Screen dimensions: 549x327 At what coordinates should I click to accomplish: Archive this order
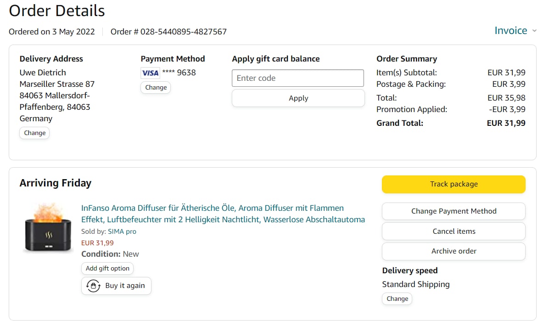pos(454,251)
